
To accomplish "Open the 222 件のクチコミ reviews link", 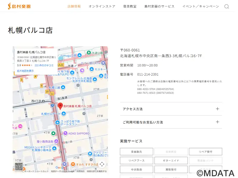I will tap(44, 65).
